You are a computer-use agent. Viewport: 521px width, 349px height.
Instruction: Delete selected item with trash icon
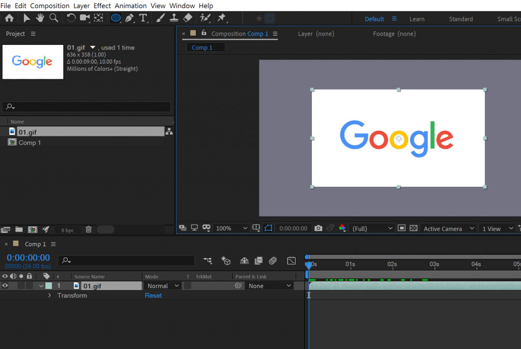89,230
